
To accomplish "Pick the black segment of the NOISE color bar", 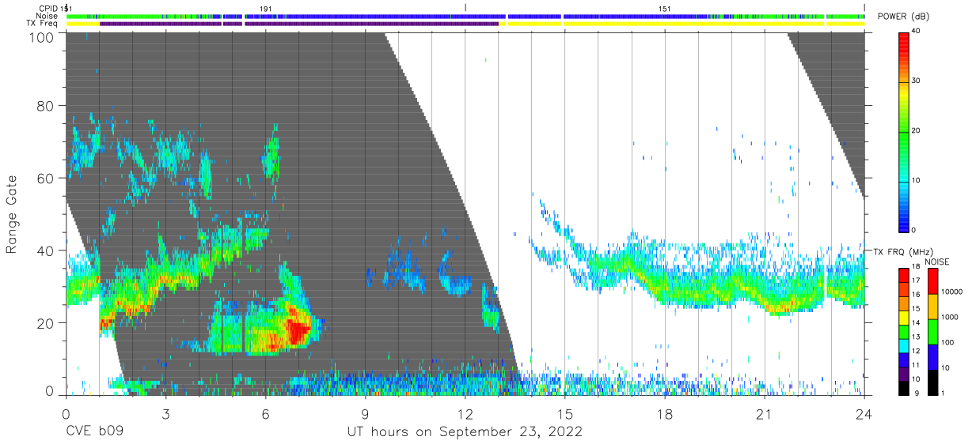I will pos(932,381).
